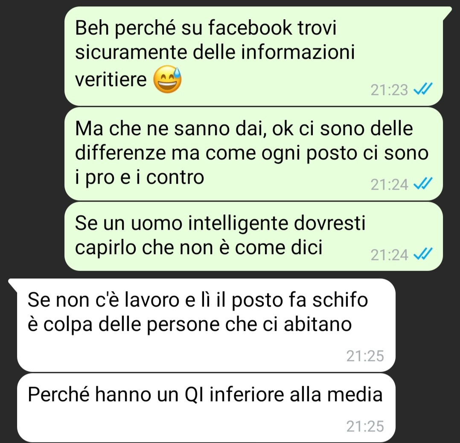Tap the word 'intelligente' in third sent message
Screen dimensions: 460x443
coord(238,223)
